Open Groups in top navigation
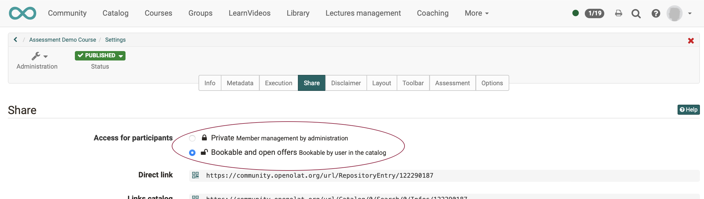704x199 pixels. click(200, 13)
